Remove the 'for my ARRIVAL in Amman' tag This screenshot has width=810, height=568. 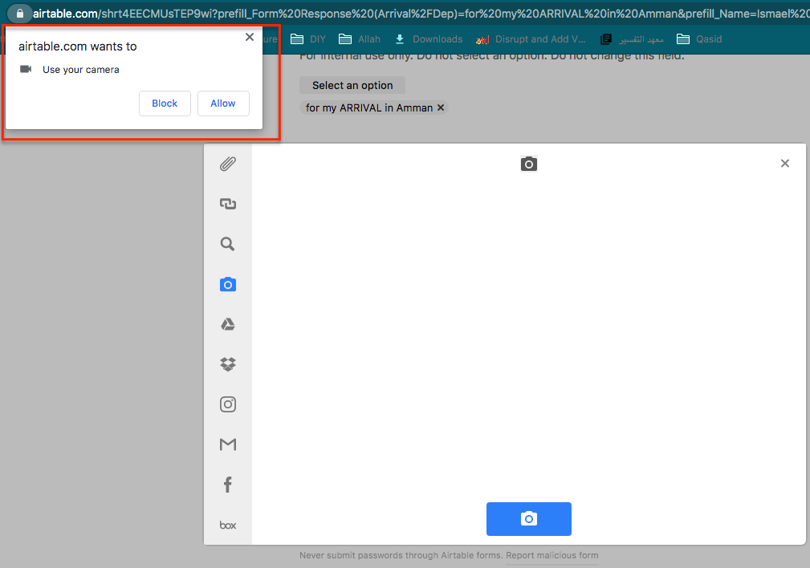pos(441,108)
